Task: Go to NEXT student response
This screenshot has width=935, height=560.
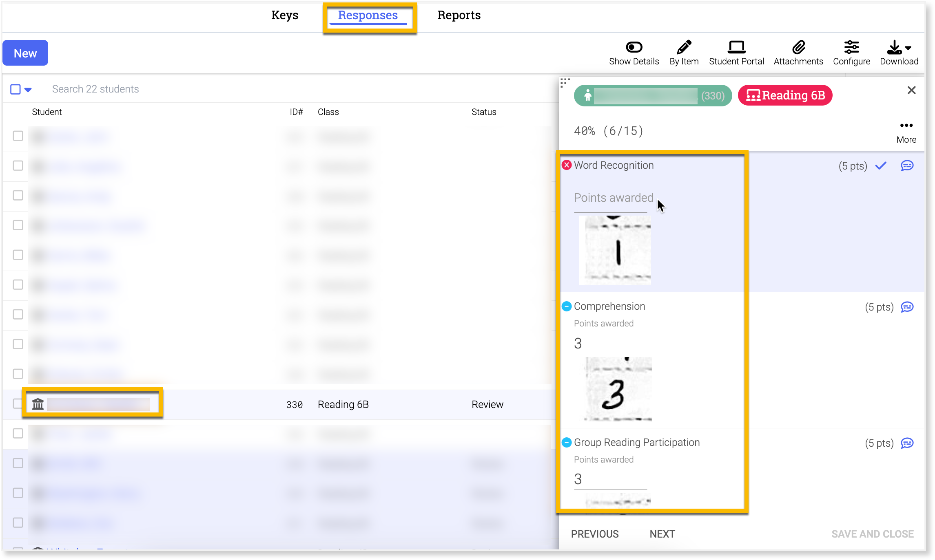Action: tap(662, 534)
